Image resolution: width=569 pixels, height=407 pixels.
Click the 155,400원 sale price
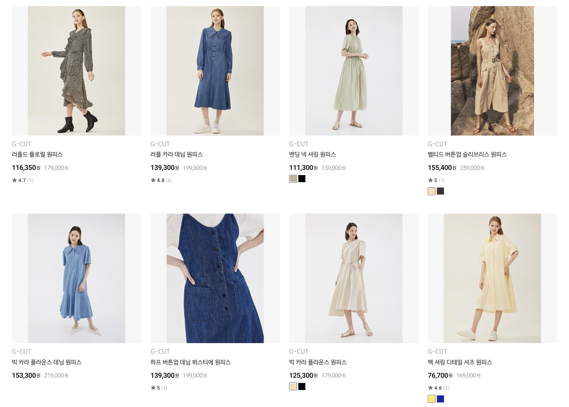click(x=442, y=168)
